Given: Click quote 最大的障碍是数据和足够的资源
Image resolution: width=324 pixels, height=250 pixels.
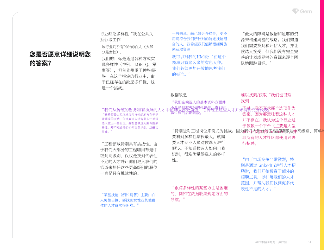Looking at the screenshot, I should [269, 49].
